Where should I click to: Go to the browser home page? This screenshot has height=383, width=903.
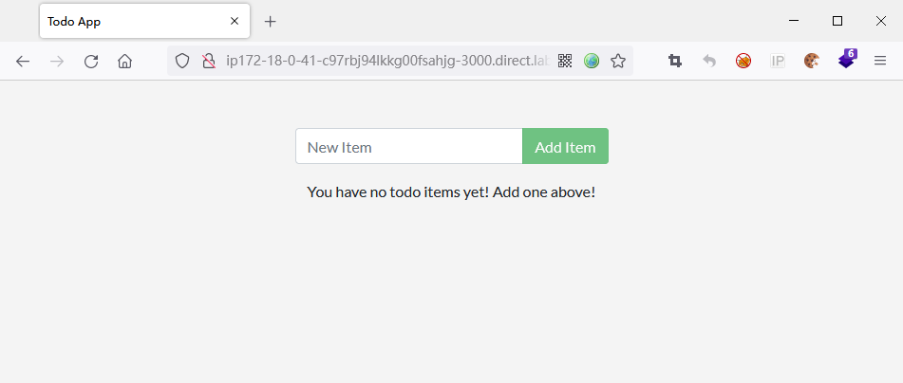[124, 62]
